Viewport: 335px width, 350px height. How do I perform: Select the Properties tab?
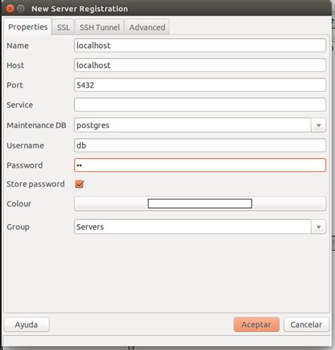[x=28, y=27]
